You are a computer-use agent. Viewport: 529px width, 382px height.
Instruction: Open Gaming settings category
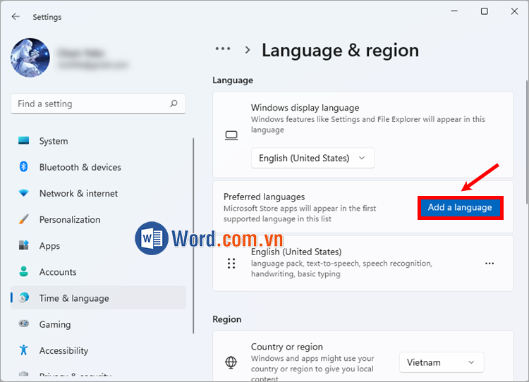tap(98, 324)
